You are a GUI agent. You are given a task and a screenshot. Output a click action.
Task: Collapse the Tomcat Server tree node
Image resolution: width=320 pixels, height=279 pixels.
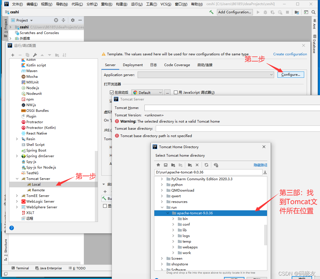(x=17, y=179)
